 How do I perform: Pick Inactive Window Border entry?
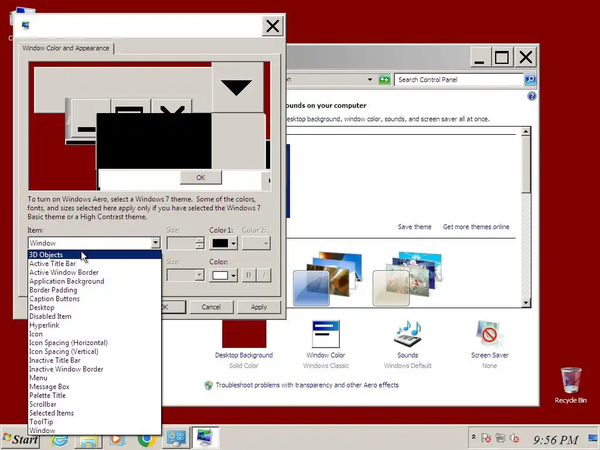pyautogui.click(x=94, y=369)
